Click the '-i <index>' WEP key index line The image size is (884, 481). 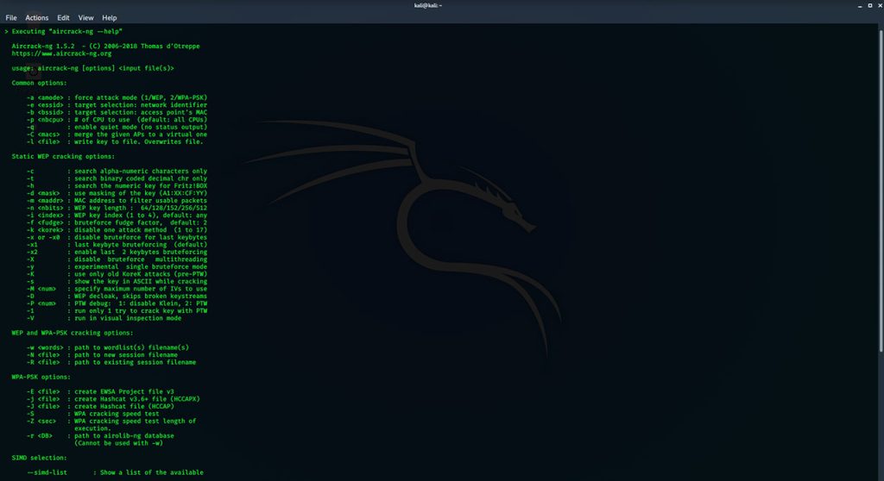[117, 216]
